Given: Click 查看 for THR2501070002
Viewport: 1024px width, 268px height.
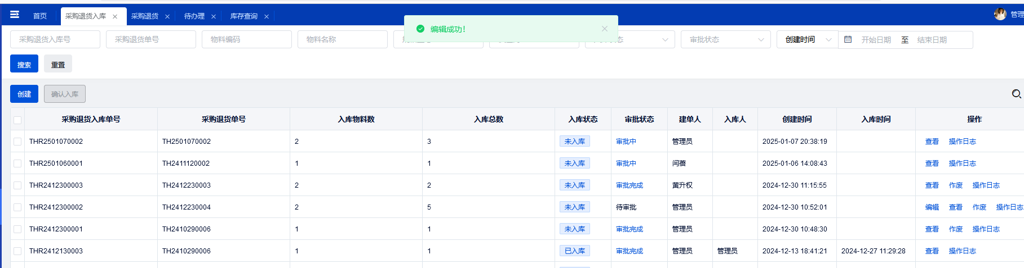Looking at the screenshot, I should 932,142.
